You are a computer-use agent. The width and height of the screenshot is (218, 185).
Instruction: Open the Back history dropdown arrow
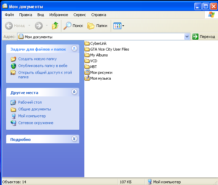(x=29, y=26)
